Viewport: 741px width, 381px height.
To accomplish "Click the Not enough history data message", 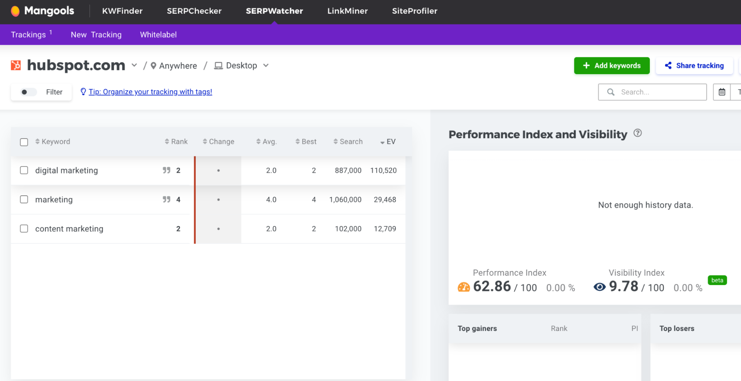I will 645,205.
